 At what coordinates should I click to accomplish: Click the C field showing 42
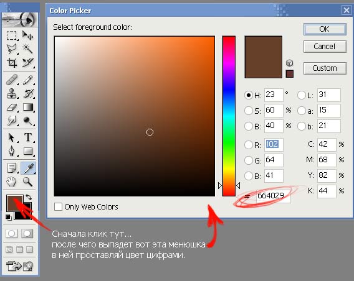pos(327,145)
